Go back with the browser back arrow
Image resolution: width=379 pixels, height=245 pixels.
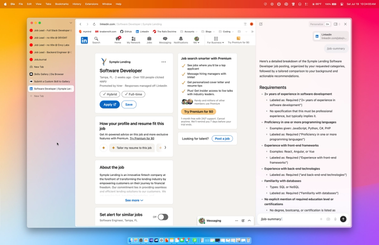click(81, 24)
